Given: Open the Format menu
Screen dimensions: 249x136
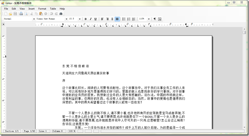Looking at the screenshot, I should (42, 9).
